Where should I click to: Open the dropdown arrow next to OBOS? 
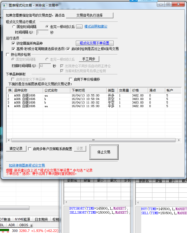(31, 225)
